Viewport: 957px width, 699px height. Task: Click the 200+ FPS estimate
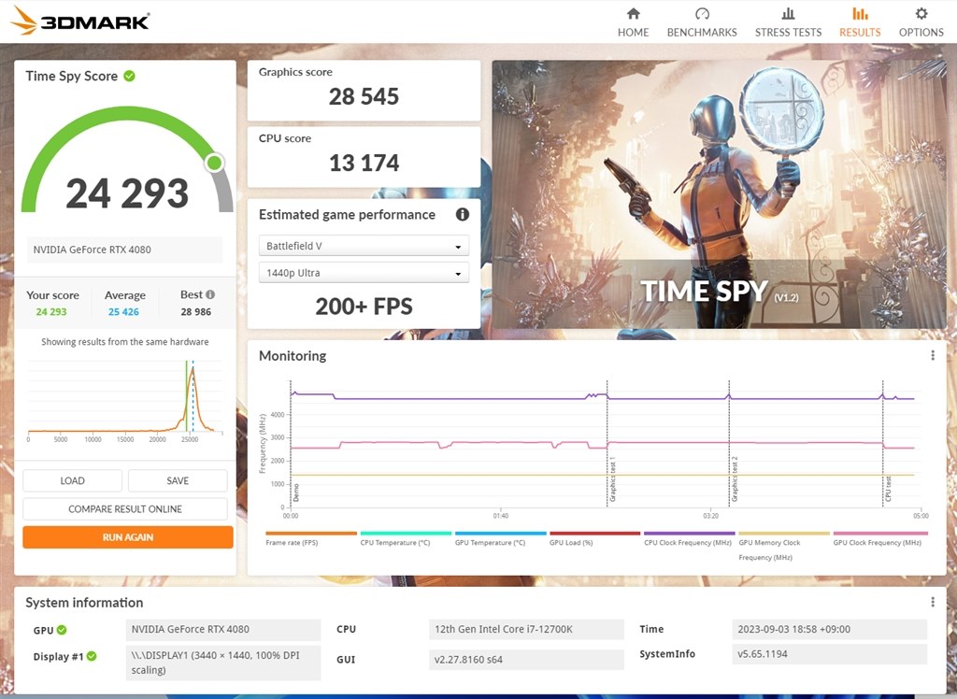(x=364, y=307)
